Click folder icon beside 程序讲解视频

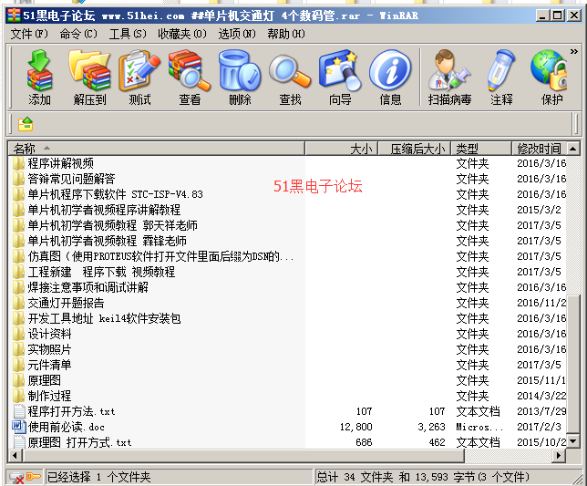[x=18, y=163]
